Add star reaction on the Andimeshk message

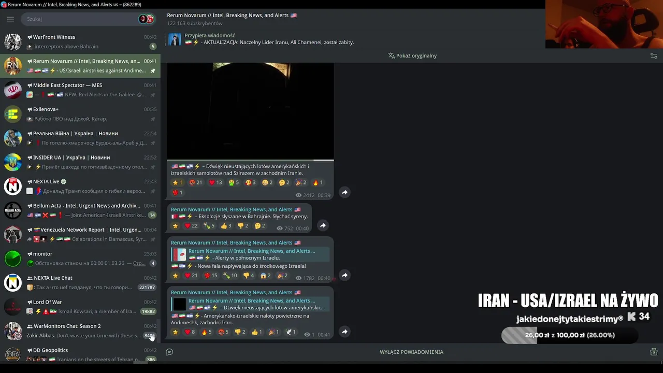pyautogui.click(x=175, y=332)
